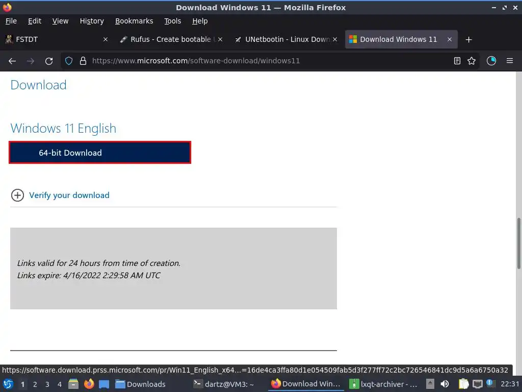The width and height of the screenshot is (522, 392).
Task: Select Download Win... Firefox taskbar entry
Action: click(x=306, y=384)
